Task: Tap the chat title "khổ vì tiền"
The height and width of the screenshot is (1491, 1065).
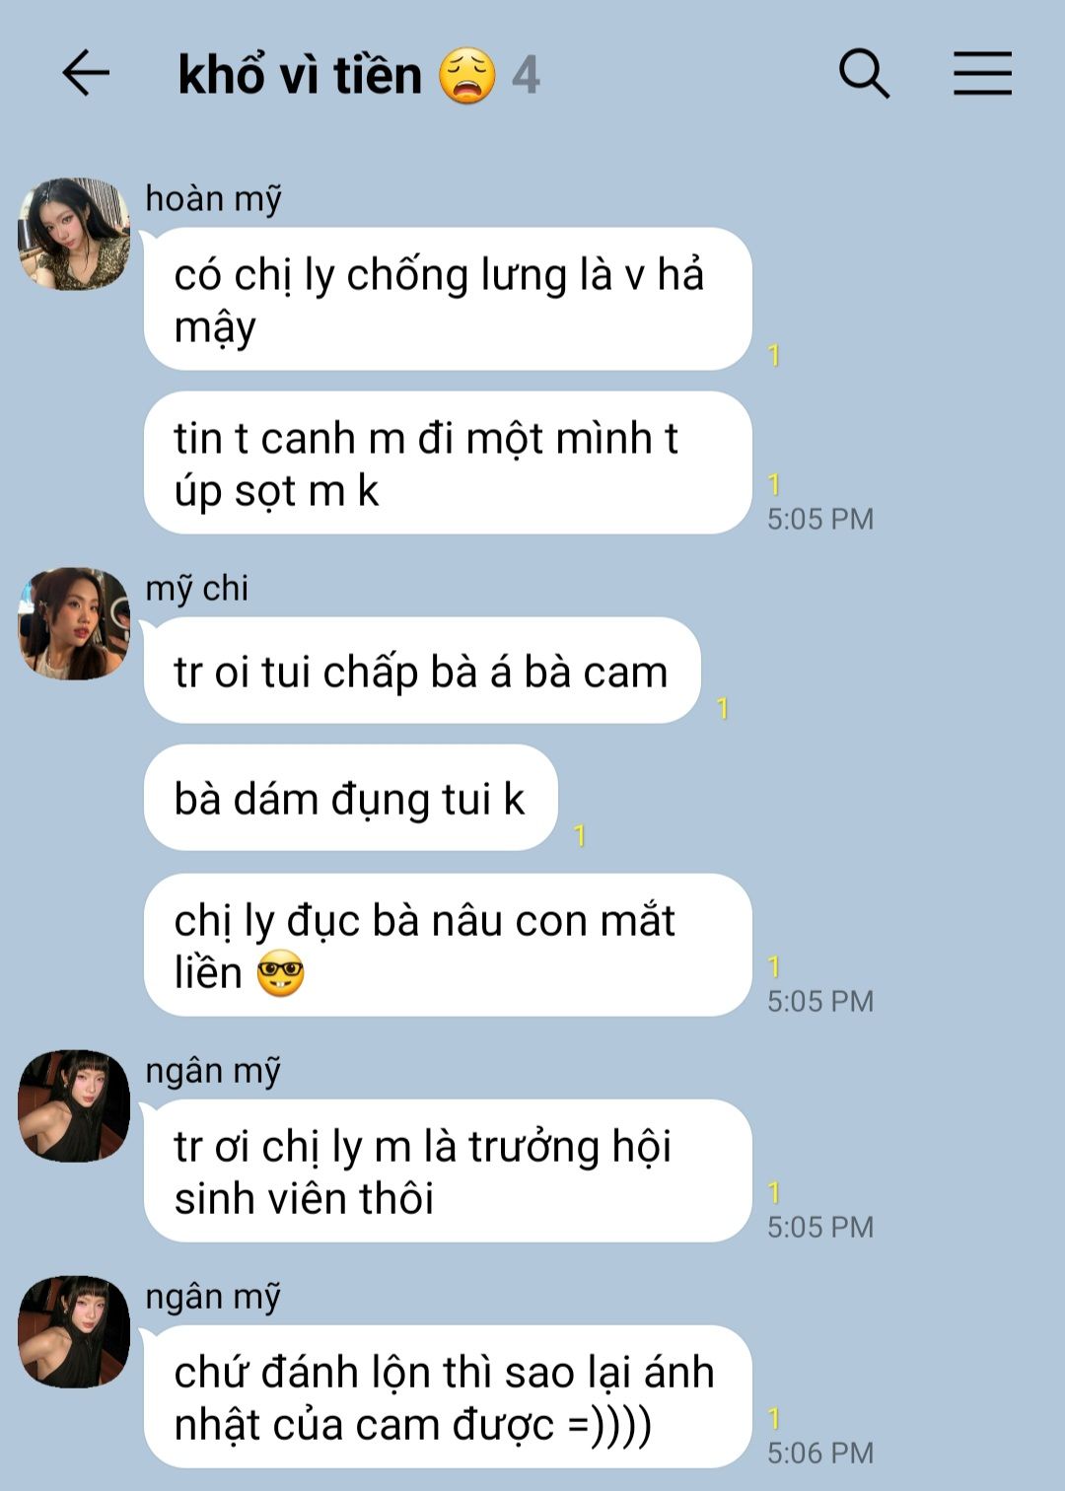Action: pyautogui.click(x=300, y=76)
